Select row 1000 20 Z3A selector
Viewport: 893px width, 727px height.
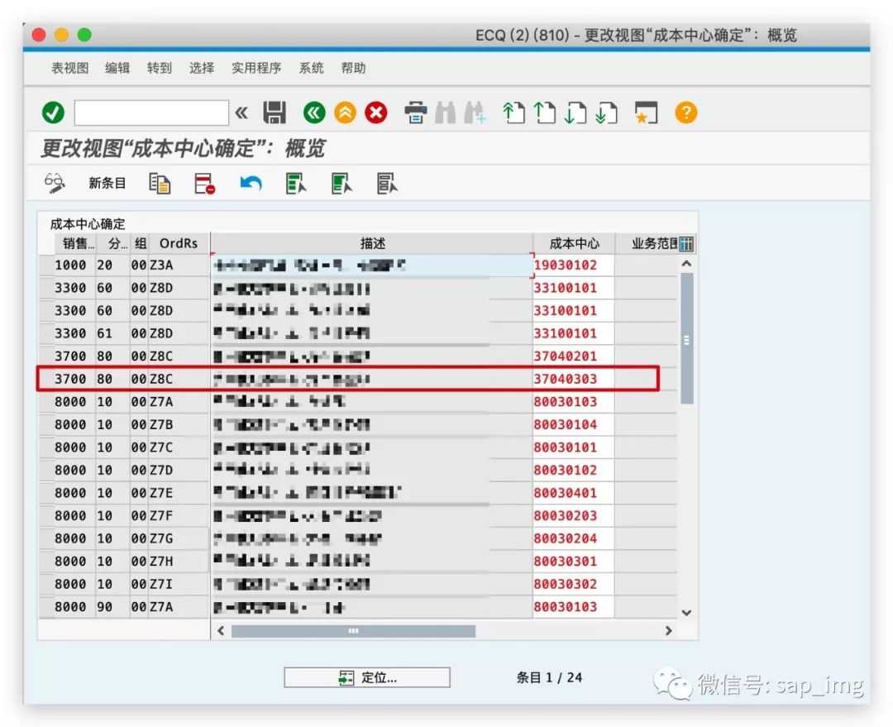(46, 265)
